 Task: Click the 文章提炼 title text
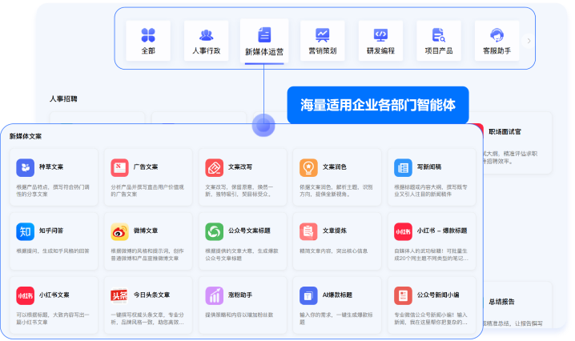(335, 231)
